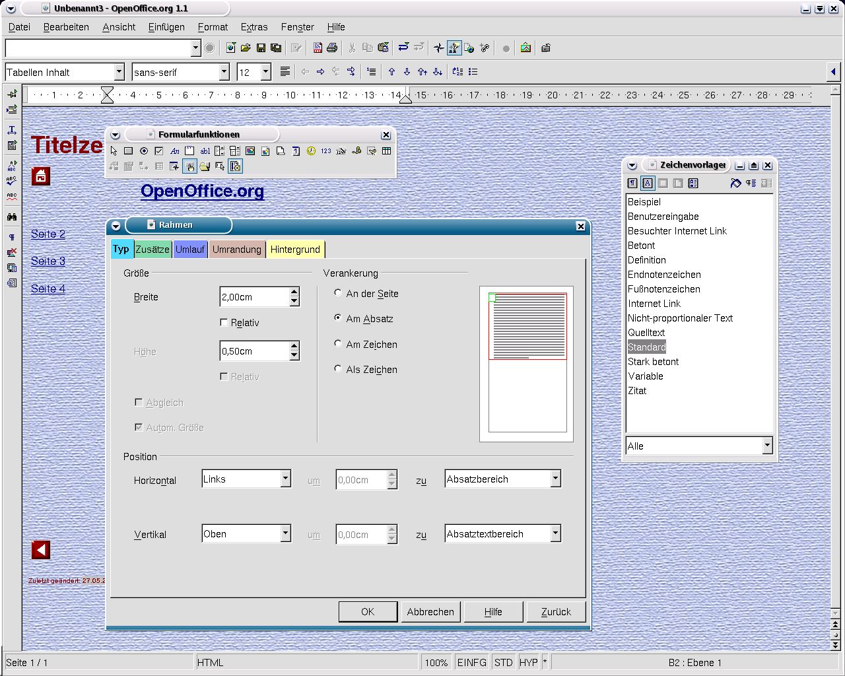Viewport: 845px width, 676px height.
Task: Choose the 'Als Zeichen' anchor option
Action: tap(338, 369)
